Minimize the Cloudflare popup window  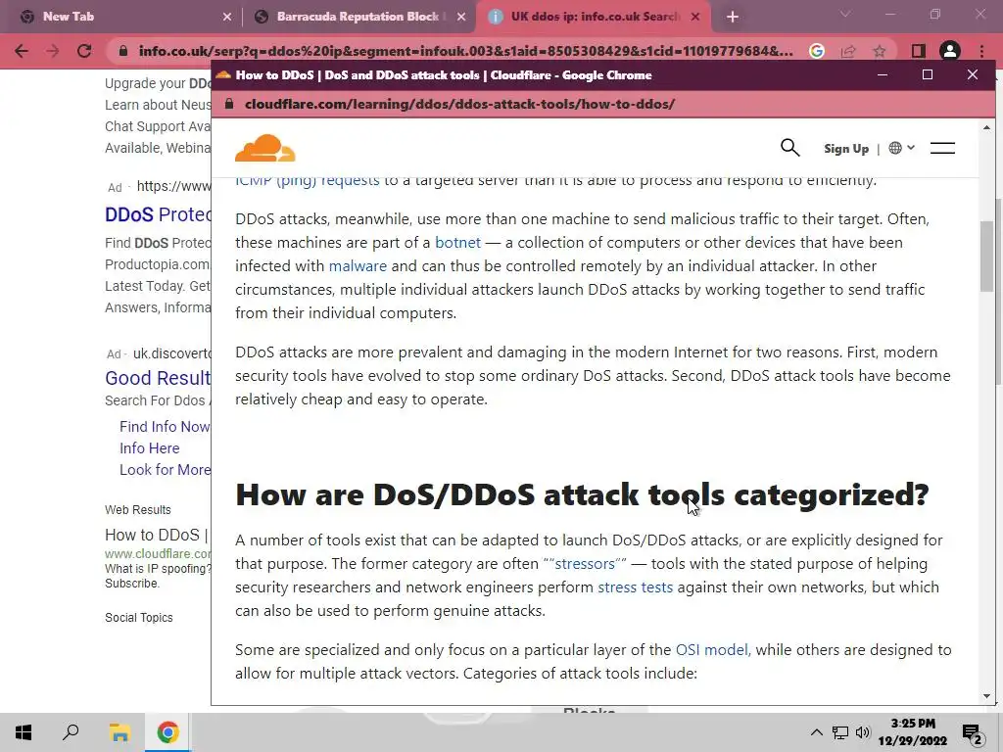[x=883, y=74]
